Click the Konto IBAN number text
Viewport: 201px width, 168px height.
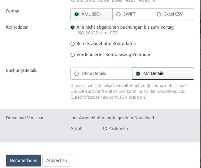point(120,1)
